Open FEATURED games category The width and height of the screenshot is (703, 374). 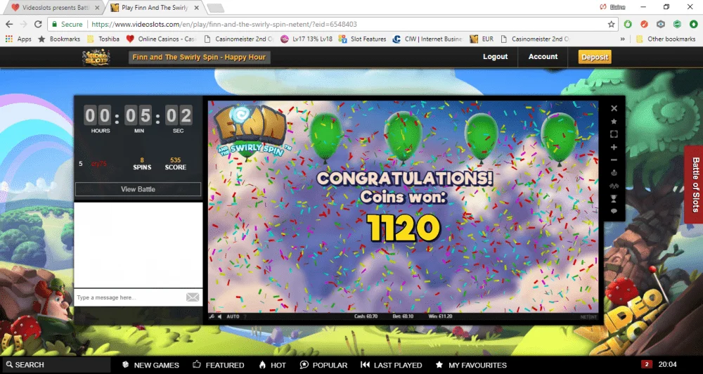[x=219, y=365]
